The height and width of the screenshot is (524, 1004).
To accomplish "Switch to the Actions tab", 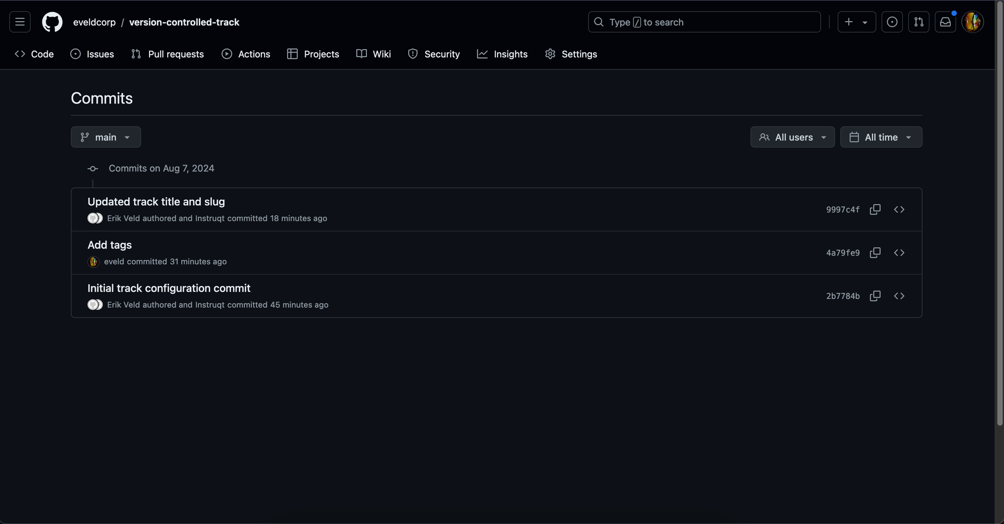I will [x=246, y=54].
